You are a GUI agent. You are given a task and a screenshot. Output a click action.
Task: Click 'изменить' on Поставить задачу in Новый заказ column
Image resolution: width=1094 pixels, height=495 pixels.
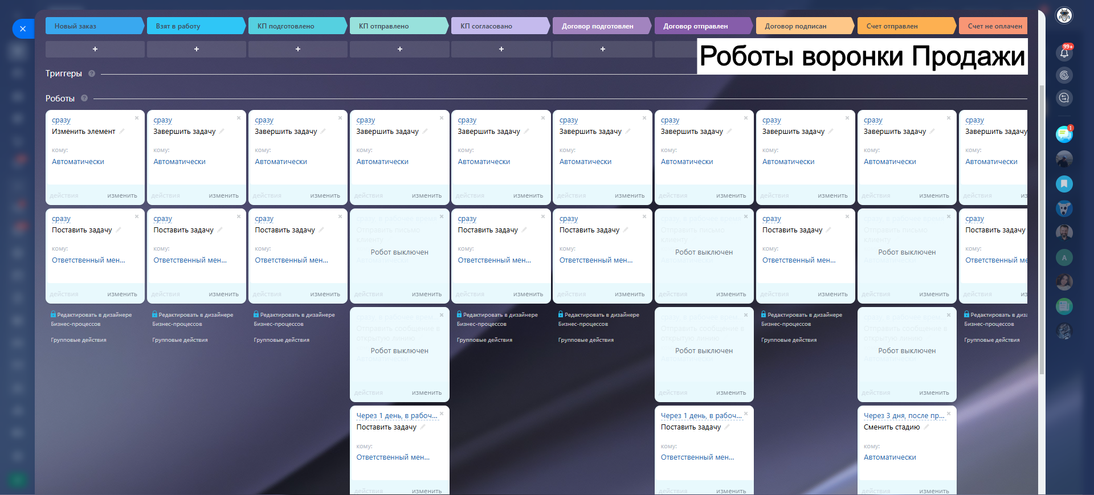122,294
